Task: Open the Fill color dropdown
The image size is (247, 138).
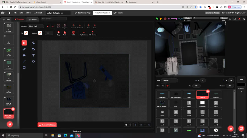Action: [x=29, y=33]
